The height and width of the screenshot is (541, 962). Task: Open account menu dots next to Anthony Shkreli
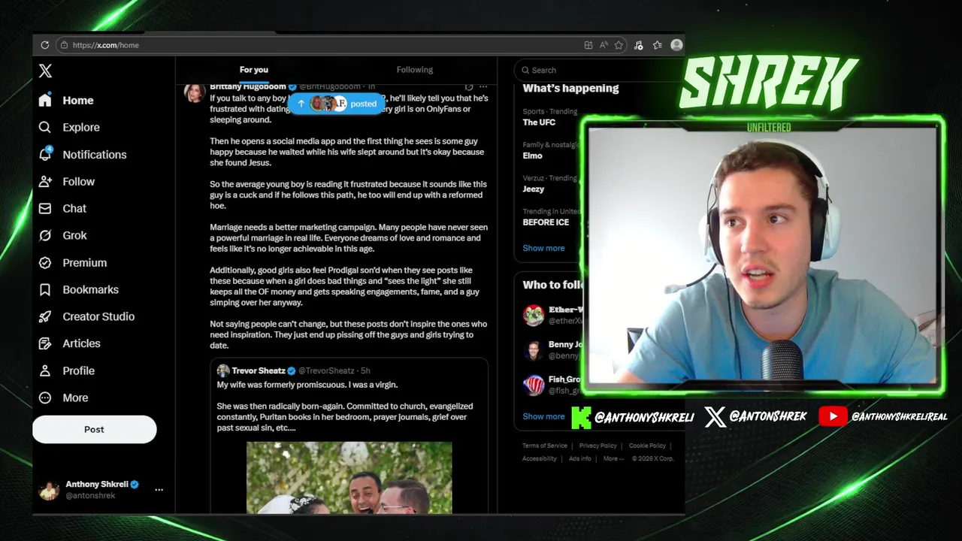pos(159,489)
